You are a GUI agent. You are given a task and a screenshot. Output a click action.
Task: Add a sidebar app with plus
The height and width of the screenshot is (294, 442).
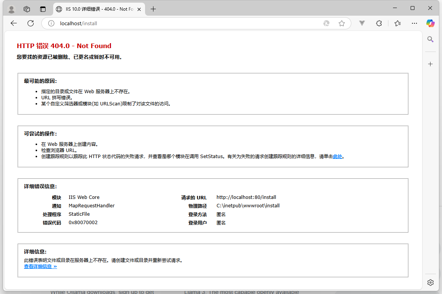click(430, 64)
